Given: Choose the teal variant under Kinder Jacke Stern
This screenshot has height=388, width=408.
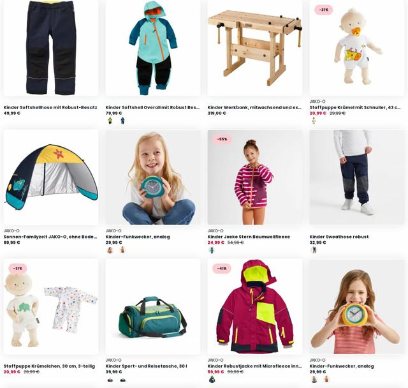Looking at the screenshot, I should coord(212,250).
